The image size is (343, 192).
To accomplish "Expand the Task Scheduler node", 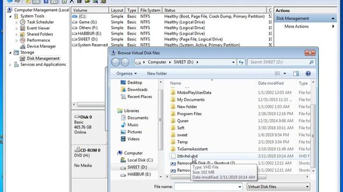I will click(x=17, y=22).
